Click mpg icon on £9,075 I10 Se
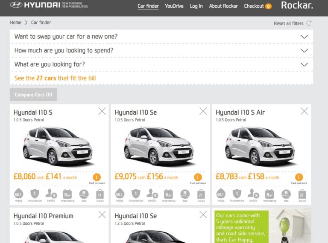328x243 pixels. (120, 194)
